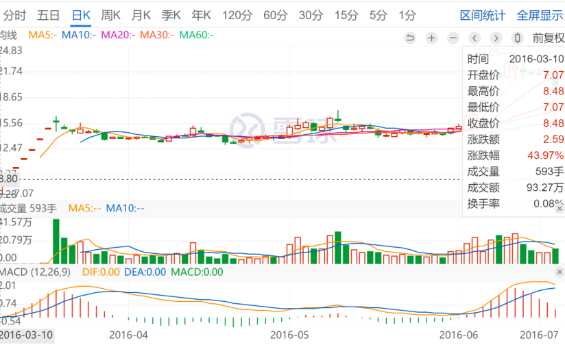The image size is (565, 347).
Task: Click the 区间统计 link
Action: coord(483,15)
